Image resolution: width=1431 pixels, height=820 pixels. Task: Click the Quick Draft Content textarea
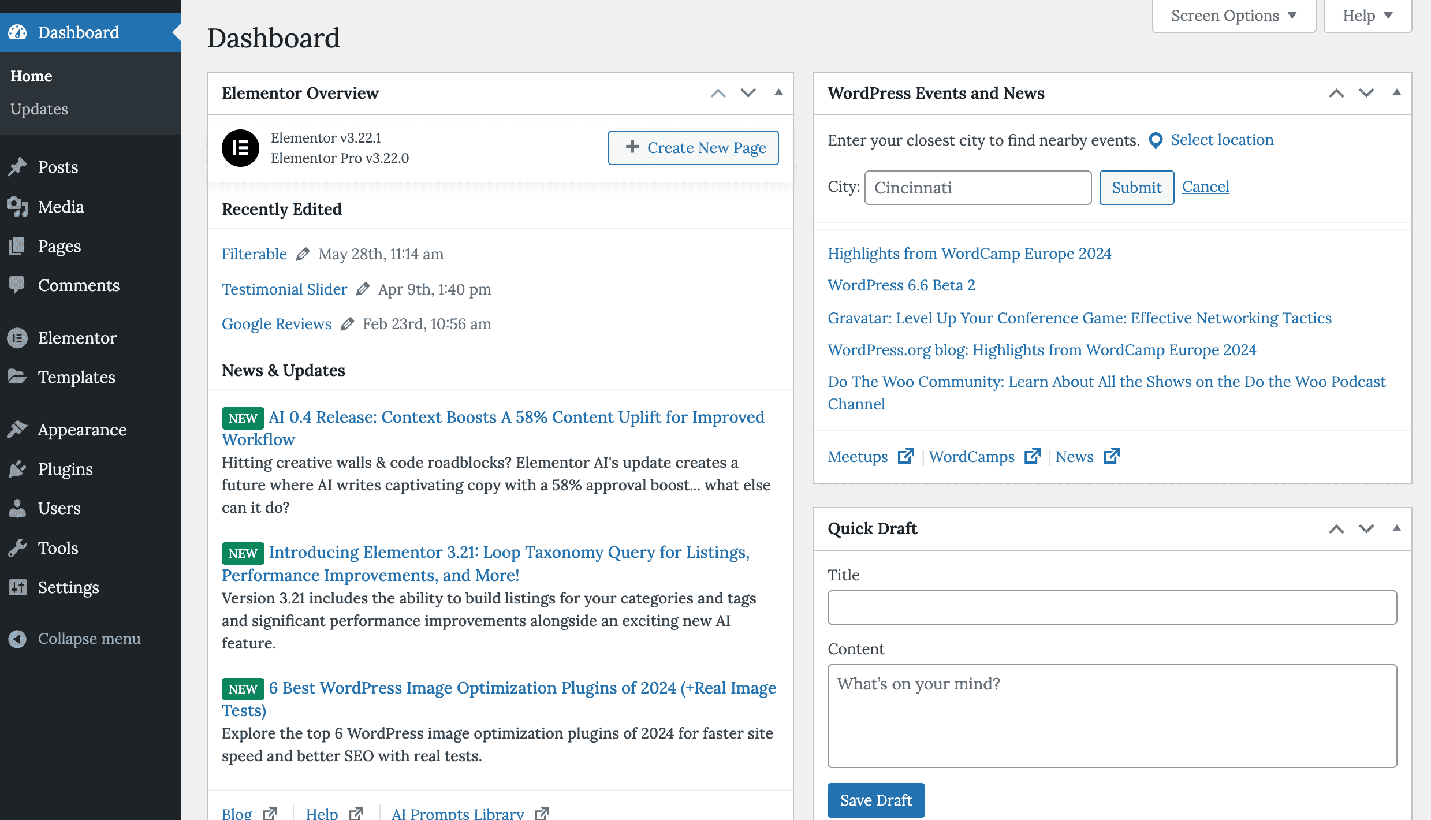tap(1112, 716)
